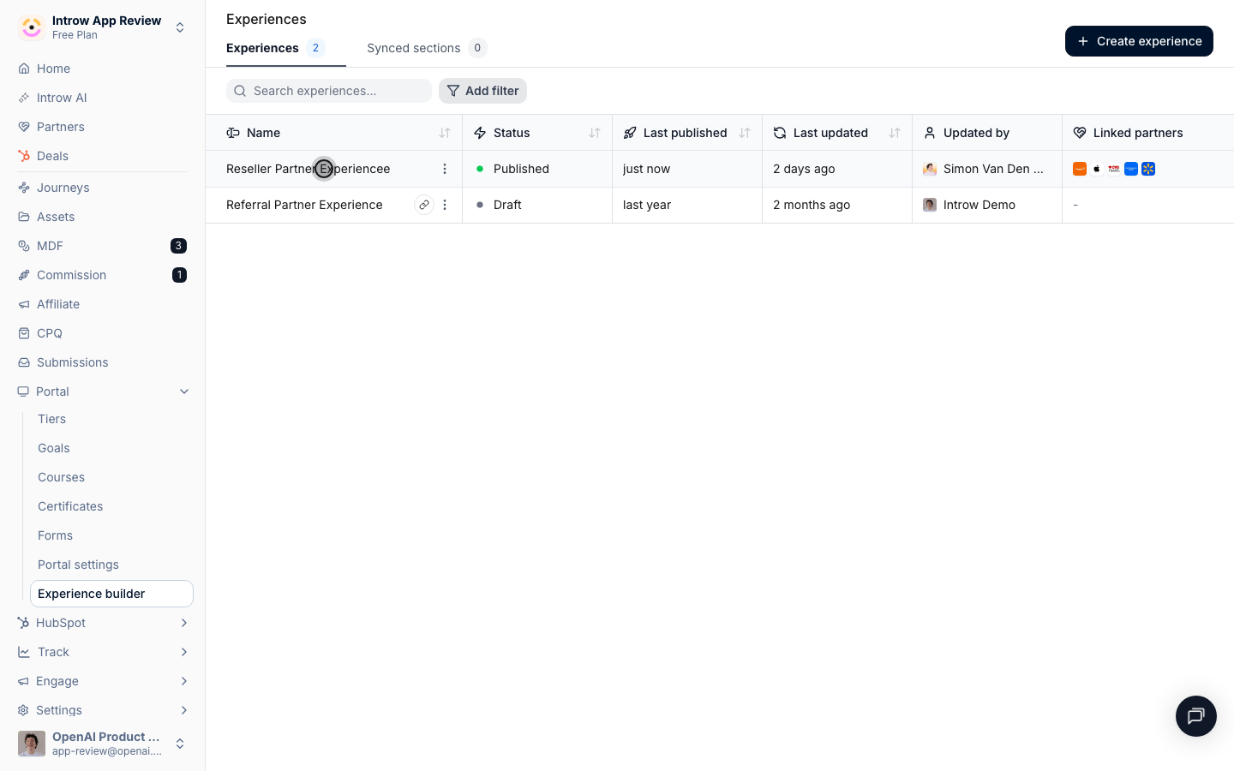Click the Create experience button

[1139, 41]
